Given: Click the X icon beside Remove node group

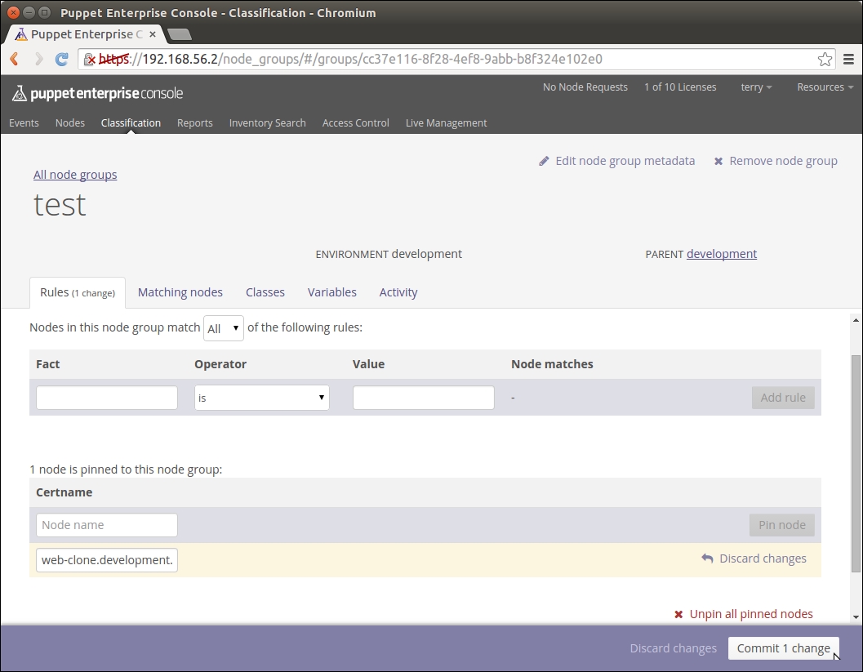Looking at the screenshot, I should pyautogui.click(x=718, y=162).
